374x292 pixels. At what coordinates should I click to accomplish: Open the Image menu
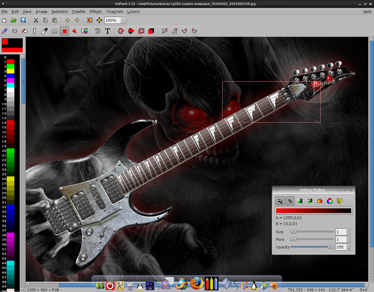coord(42,11)
